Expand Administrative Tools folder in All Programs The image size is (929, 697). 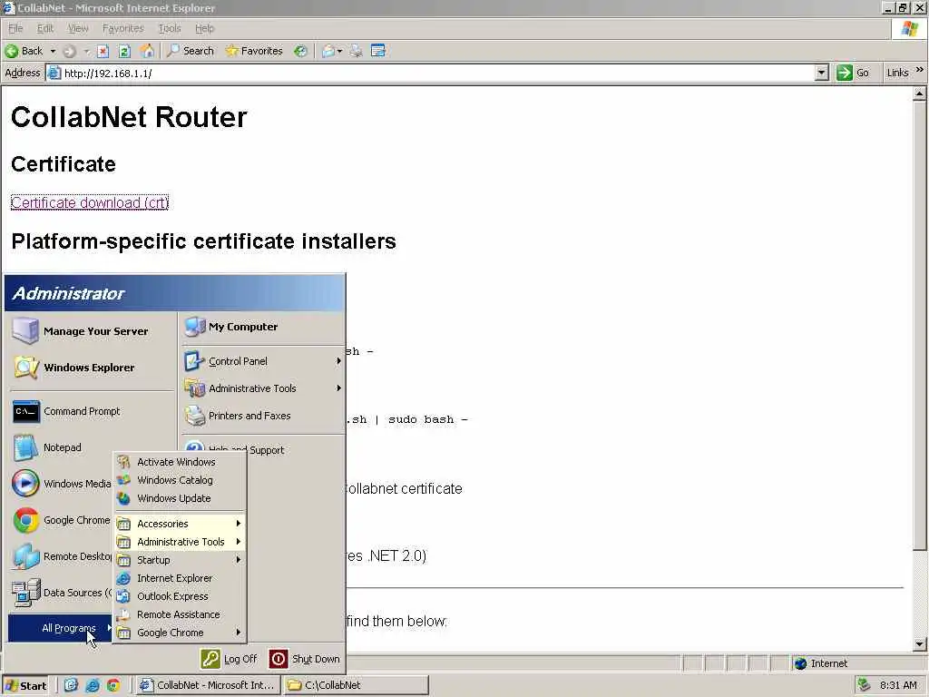[x=180, y=542]
